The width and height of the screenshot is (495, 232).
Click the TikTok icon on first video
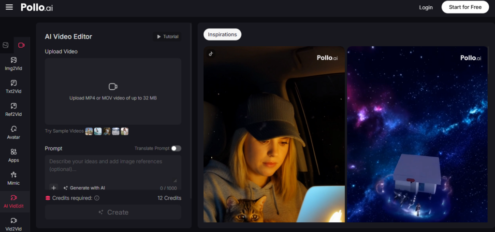(211, 54)
